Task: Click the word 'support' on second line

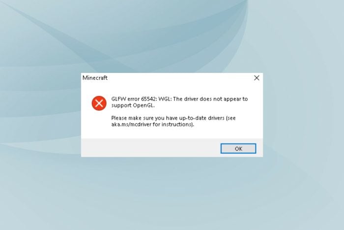Action: tap(121, 105)
